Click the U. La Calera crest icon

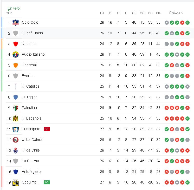tap(16, 140)
